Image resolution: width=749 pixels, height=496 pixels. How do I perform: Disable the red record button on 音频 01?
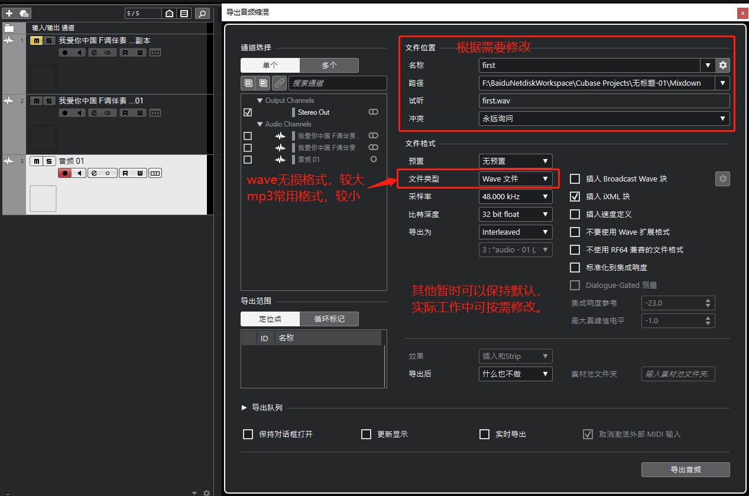coord(65,173)
